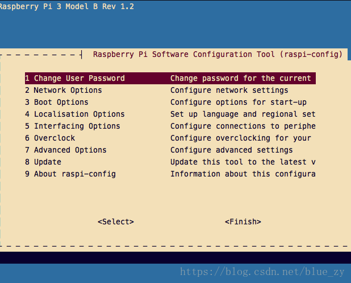Click 'Update this tool to the latest v' description
Viewport: 351px width, 283px height.
(243, 162)
